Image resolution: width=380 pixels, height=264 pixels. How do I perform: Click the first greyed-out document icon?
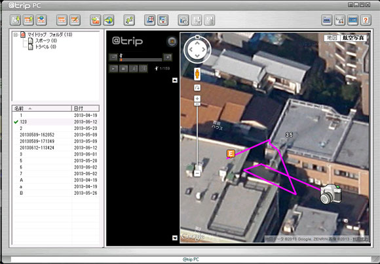pos(197,20)
